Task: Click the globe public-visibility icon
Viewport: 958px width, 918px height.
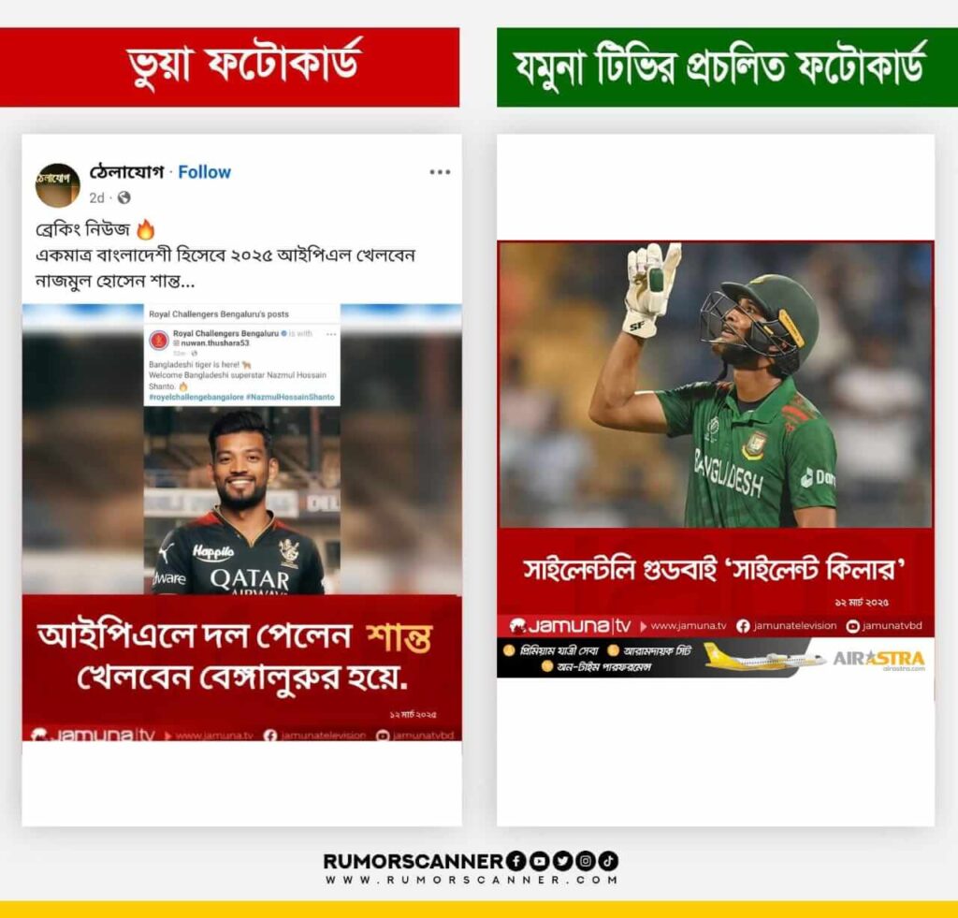Action: click(x=124, y=197)
